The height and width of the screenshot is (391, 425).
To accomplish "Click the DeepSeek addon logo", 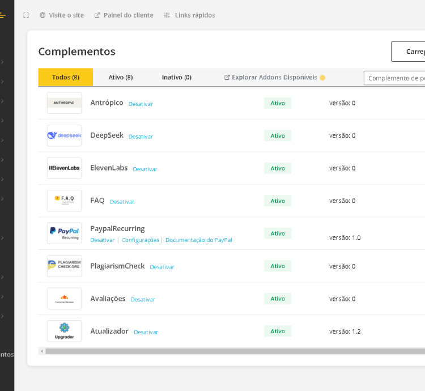I will tap(64, 135).
